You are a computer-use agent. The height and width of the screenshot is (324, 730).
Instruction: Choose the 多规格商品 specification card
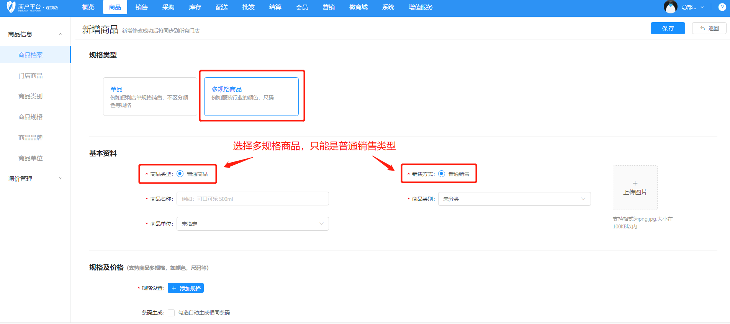(251, 97)
